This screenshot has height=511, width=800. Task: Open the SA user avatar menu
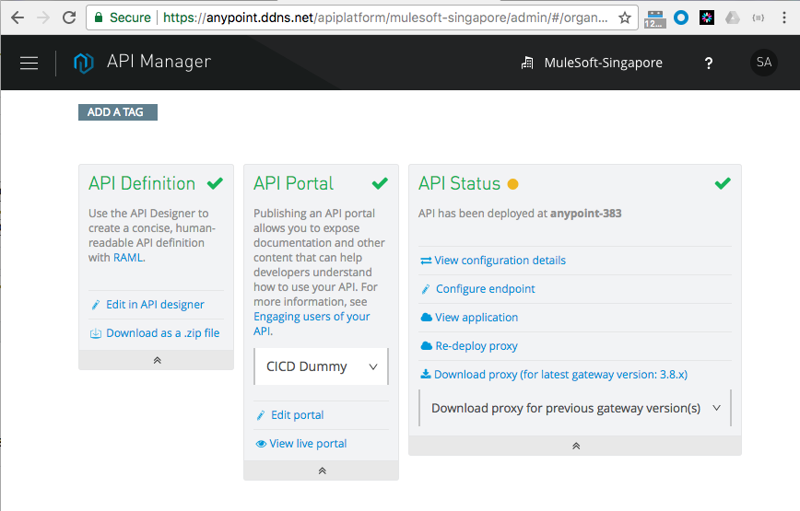tap(764, 63)
